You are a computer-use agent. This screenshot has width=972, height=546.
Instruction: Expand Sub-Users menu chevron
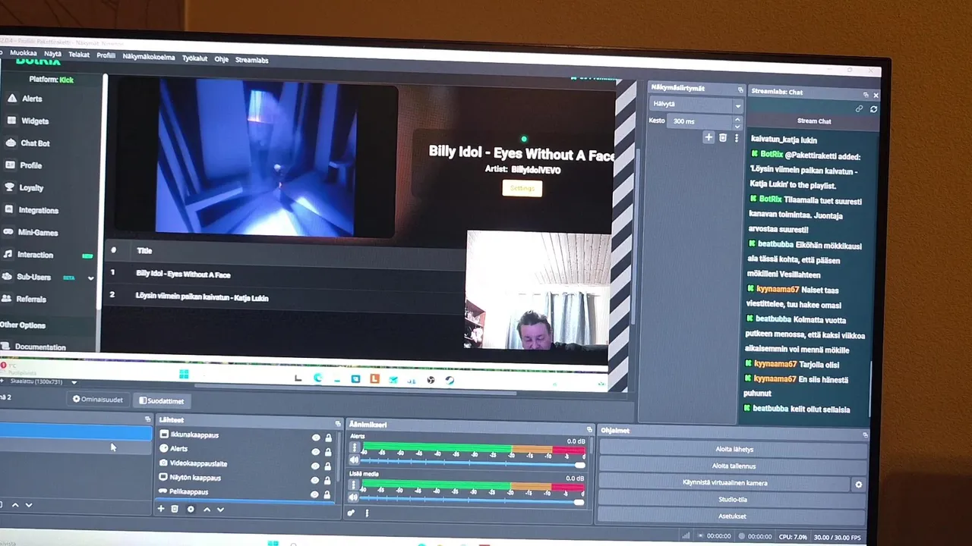click(x=90, y=278)
